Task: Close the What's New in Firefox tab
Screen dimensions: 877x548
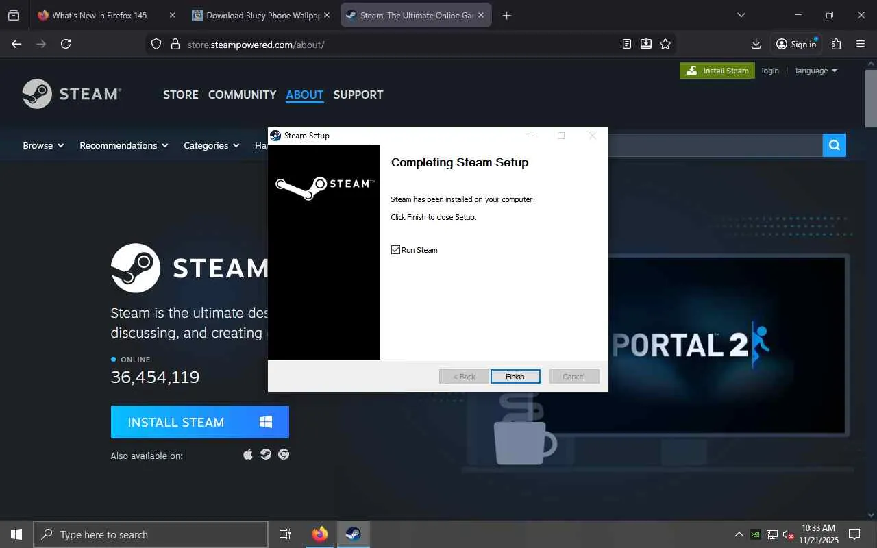Action: pyautogui.click(x=172, y=15)
